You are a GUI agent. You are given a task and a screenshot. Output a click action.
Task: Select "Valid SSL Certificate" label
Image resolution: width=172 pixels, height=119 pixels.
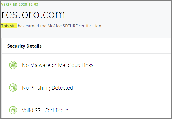45,110
